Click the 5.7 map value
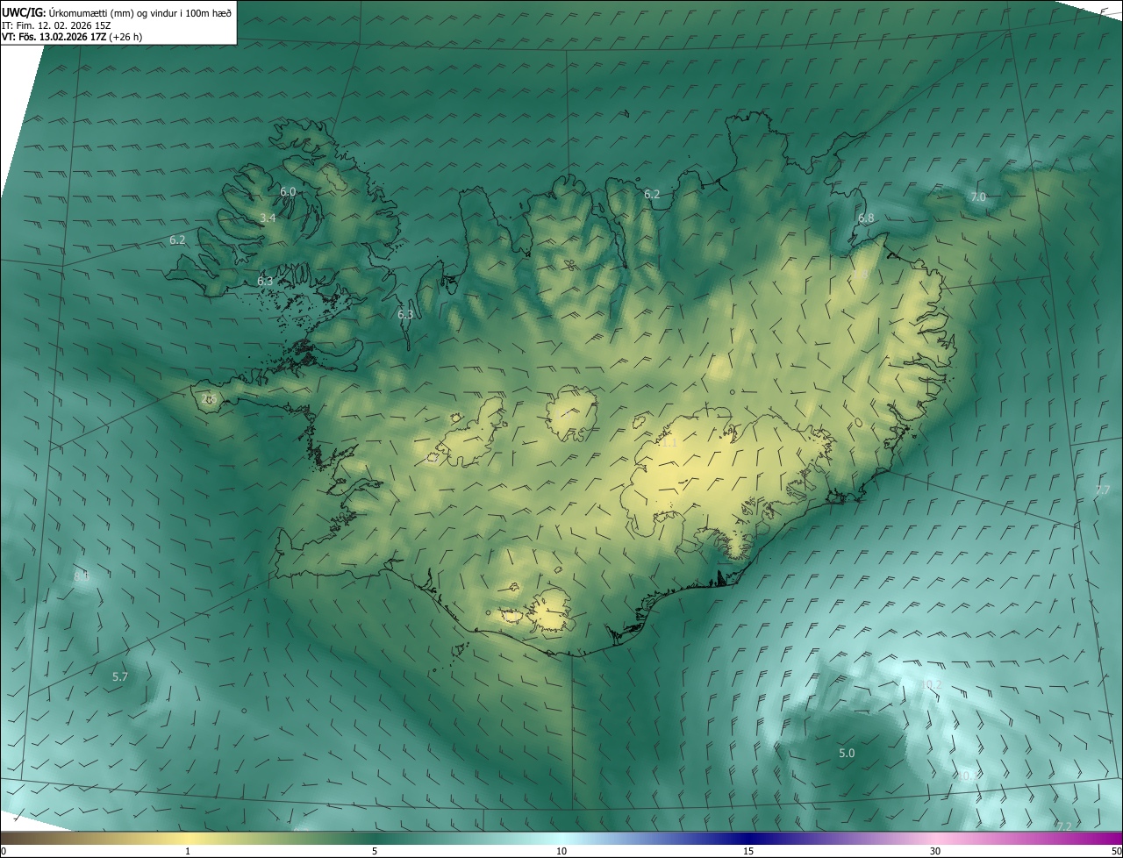The height and width of the screenshot is (858, 1123). point(120,676)
